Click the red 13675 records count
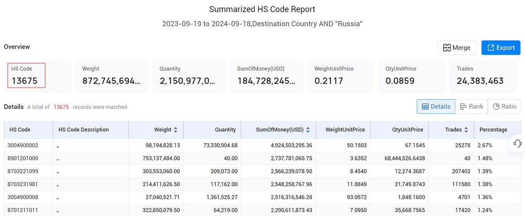Image resolution: width=525 pixels, height=216 pixels. click(61, 107)
